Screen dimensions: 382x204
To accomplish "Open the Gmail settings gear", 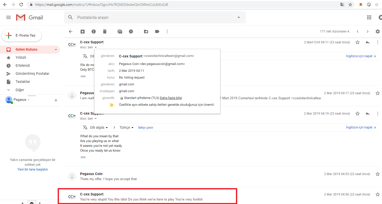I will click(378, 31).
